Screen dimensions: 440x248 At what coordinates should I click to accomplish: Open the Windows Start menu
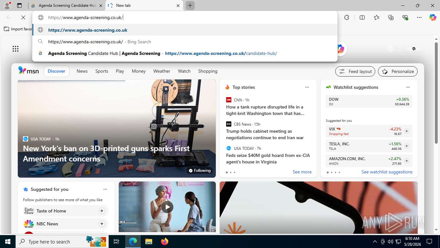tap(7, 242)
